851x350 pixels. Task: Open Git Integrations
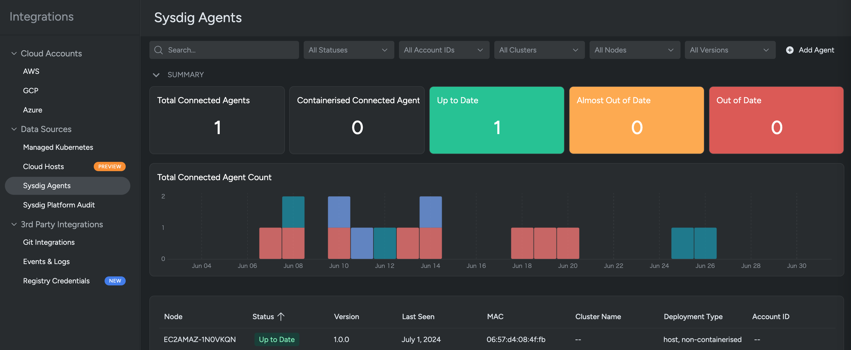click(49, 242)
